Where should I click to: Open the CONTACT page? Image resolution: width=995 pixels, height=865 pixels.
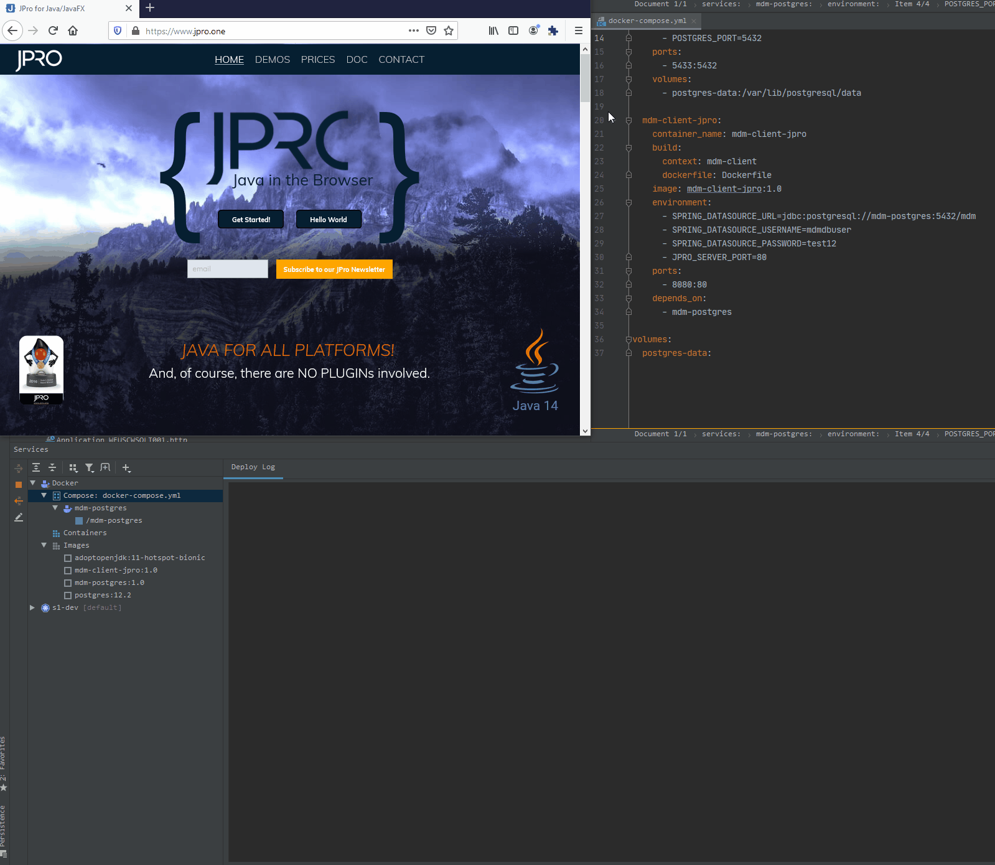(401, 60)
